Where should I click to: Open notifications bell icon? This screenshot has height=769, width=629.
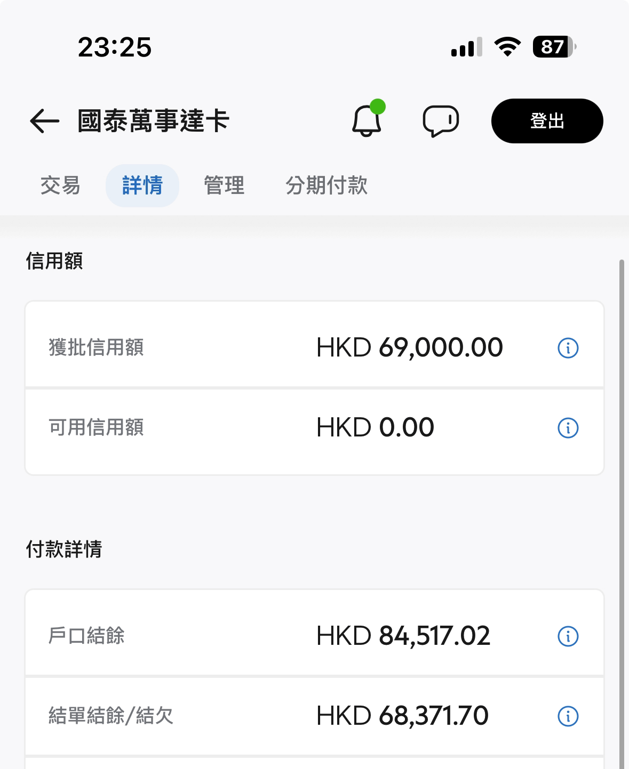click(x=368, y=118)
